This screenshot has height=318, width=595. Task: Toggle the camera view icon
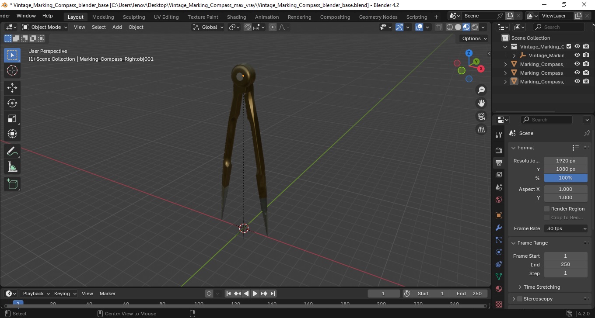pyautogui.click(x=481, y=116)
